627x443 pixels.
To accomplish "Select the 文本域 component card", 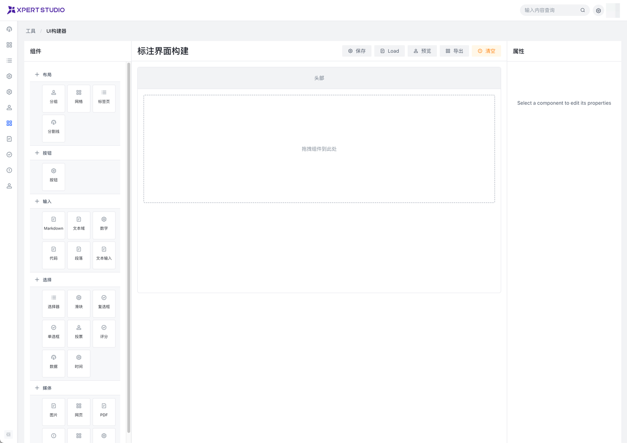I will 79,225.
